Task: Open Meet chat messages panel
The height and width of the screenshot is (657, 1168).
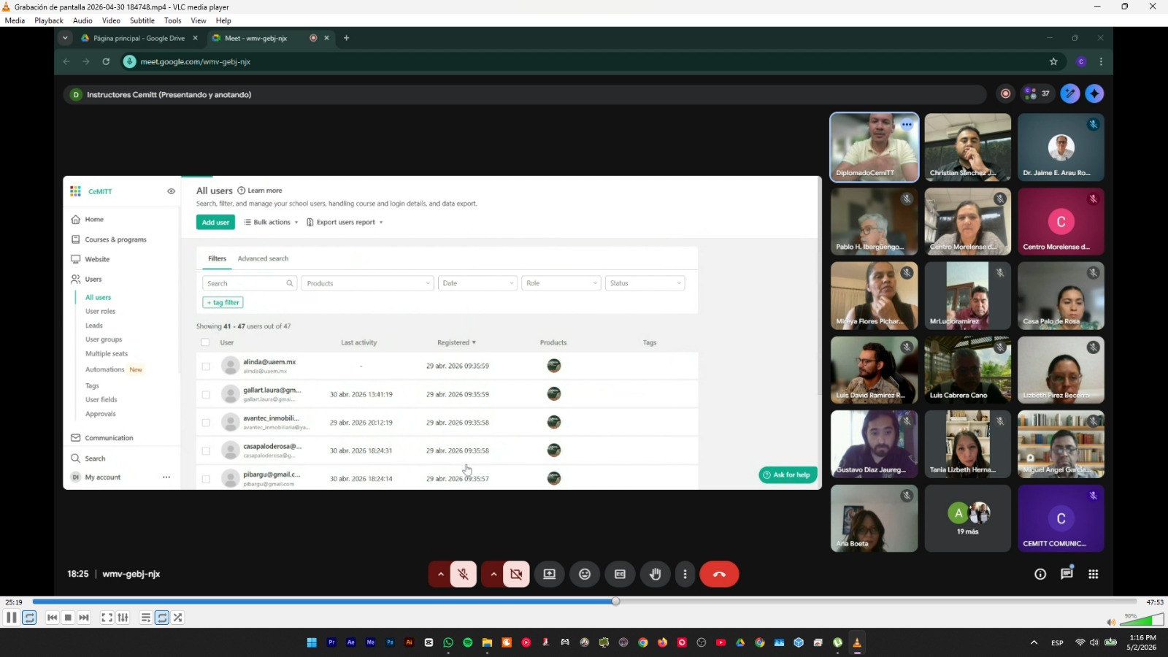Action: pyautogui.click(x=1067, y=575)
